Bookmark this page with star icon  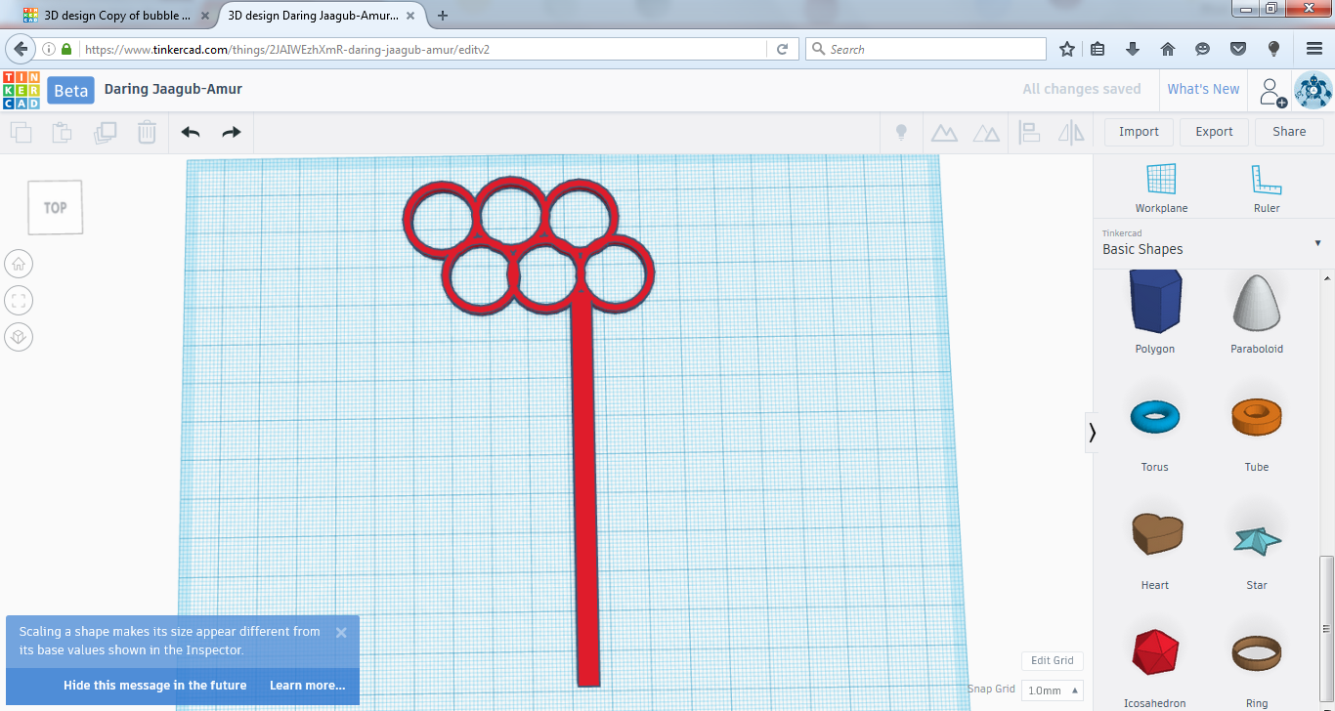pyautogui.click(x=1067, y=49)
